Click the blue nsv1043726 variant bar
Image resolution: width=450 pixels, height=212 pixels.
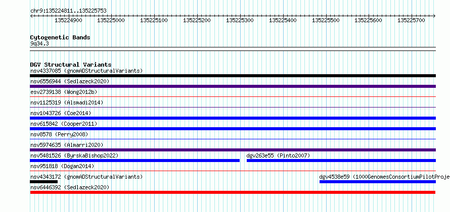pos(233,118)
